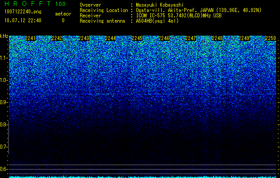Click the Ogata-vill. Akita-Pref. JAPAN location text
Viewport: 280px width, 178px height.
(x=199, y=10)
